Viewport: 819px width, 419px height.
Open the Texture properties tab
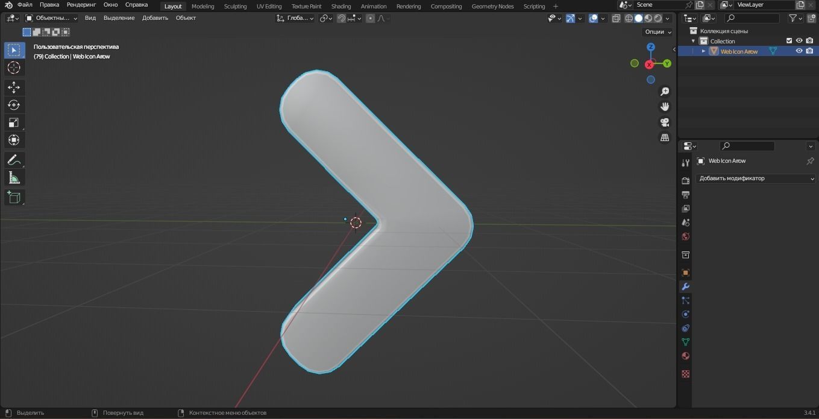pyautogui.click(x=685, y=374)
